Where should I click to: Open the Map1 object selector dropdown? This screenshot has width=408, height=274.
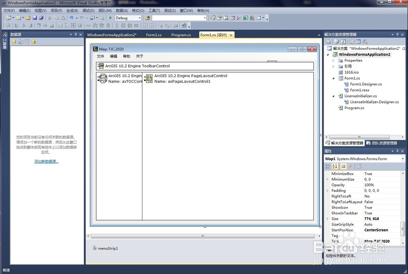point(403,158)
